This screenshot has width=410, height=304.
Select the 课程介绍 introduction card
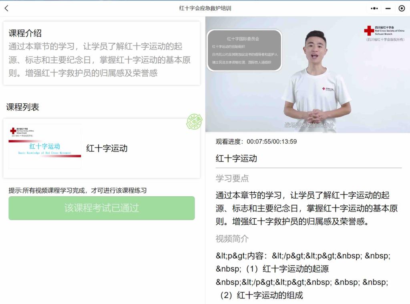coord(102,53)
